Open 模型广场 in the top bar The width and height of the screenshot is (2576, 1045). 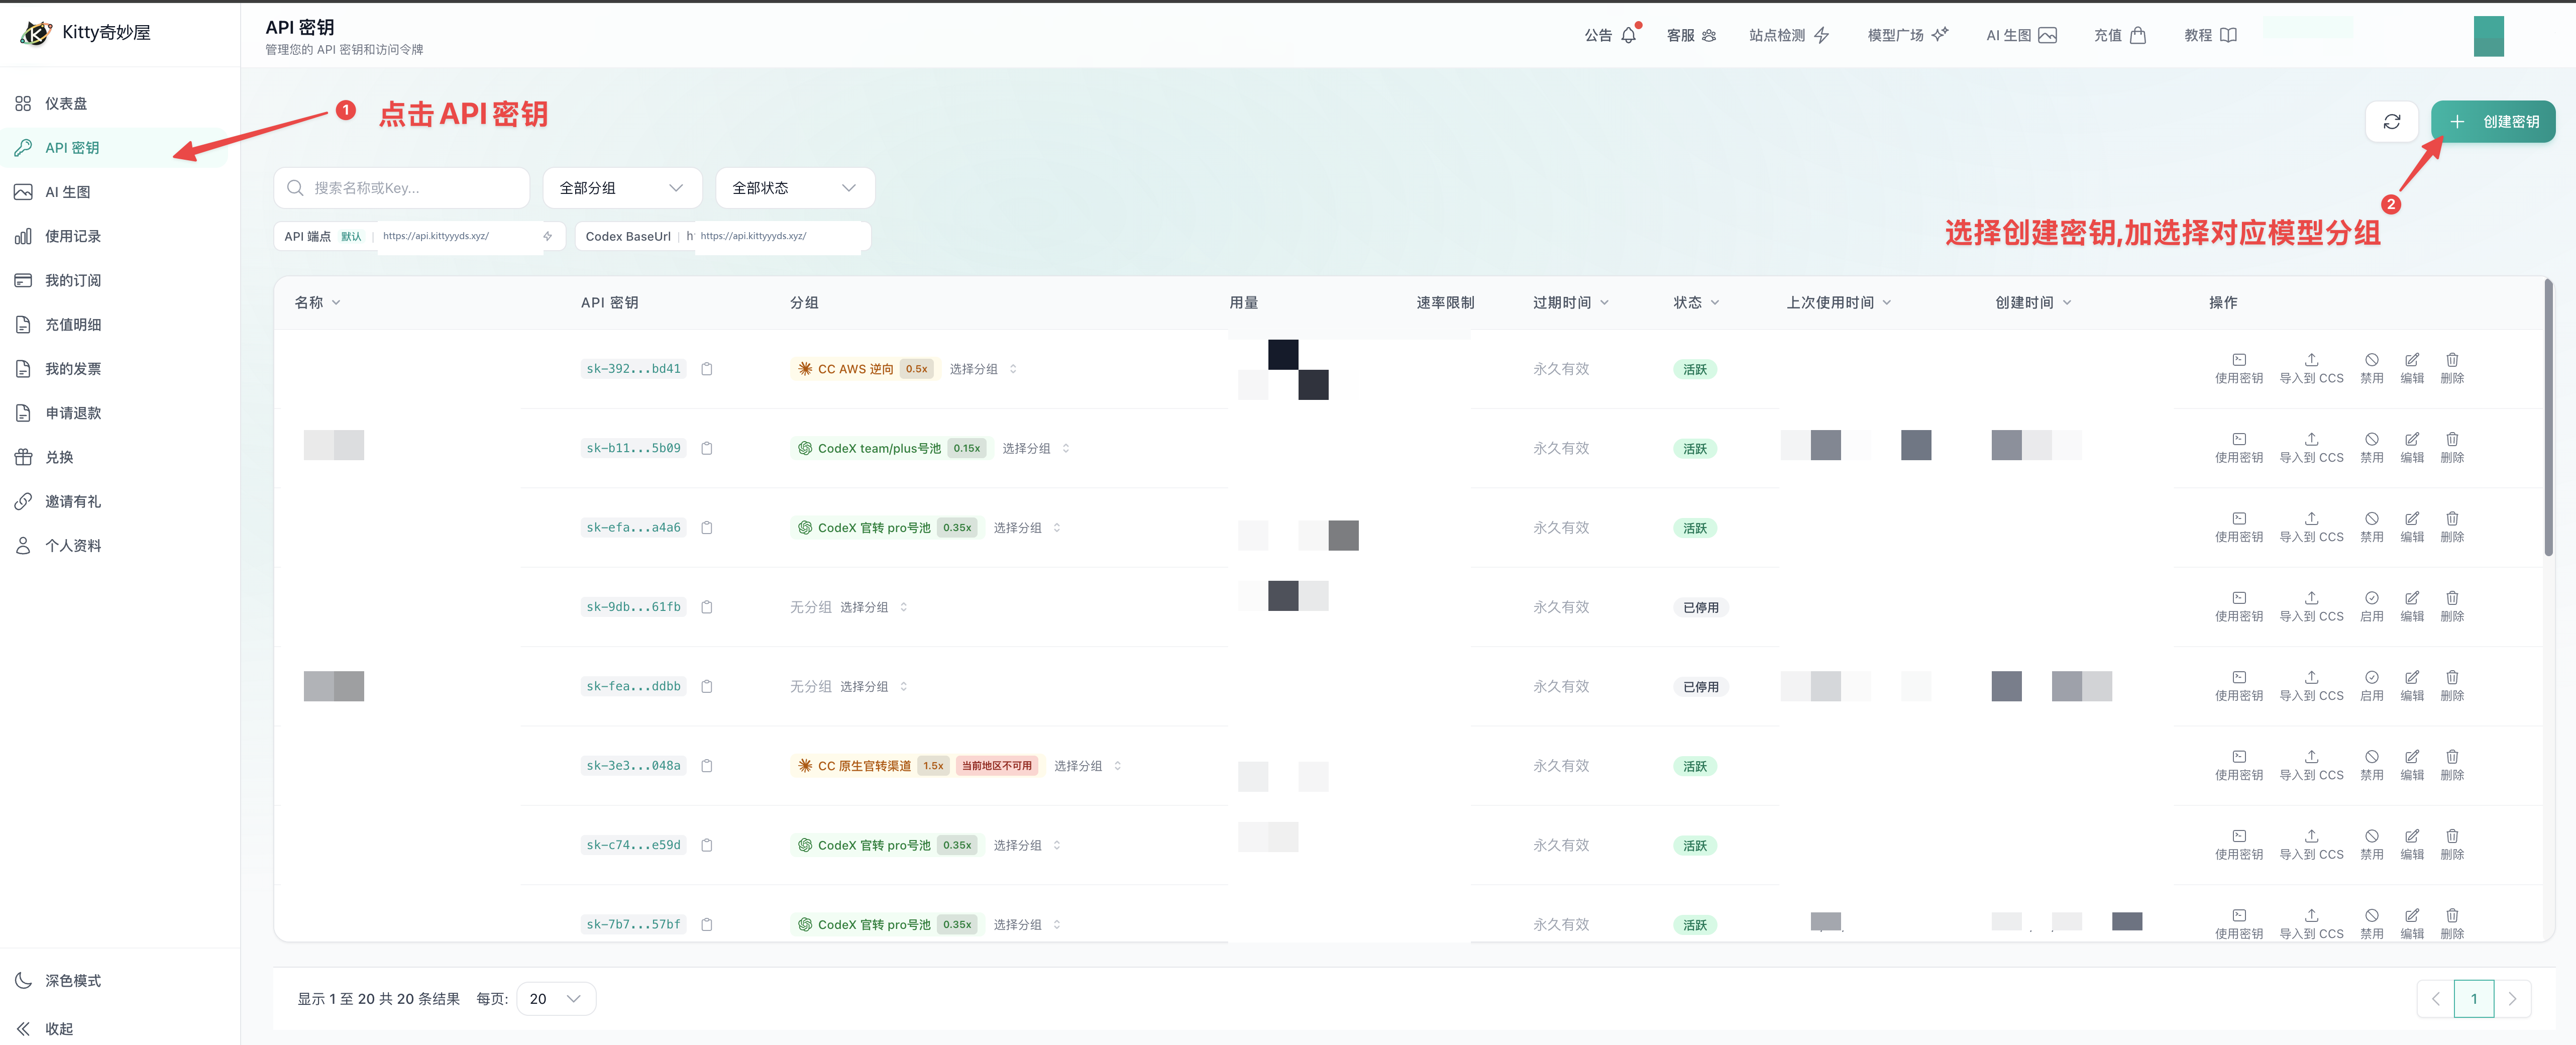(x=1907, y=35)
